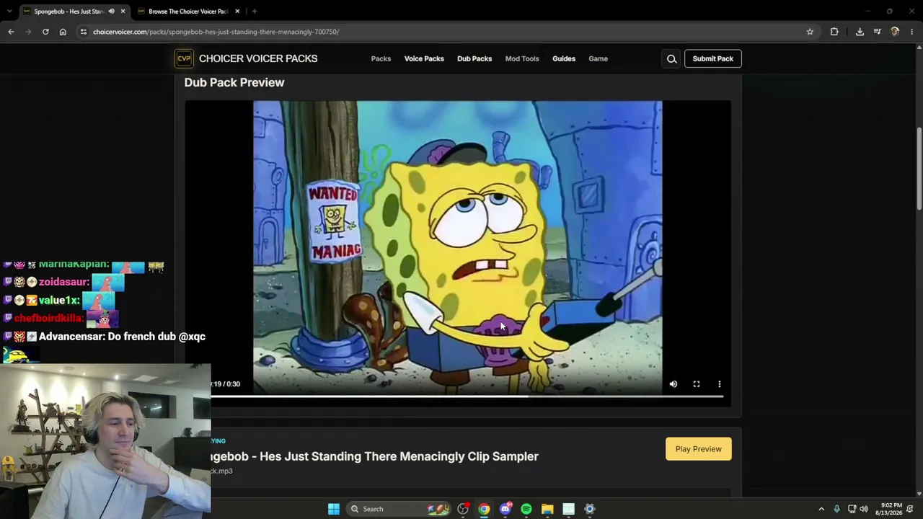Click the "Hes Just Standing There Menacingly Clip Sampler" title
Image resolution: width=923 pixels, height=519 pixels.
(x=399, y=456)
